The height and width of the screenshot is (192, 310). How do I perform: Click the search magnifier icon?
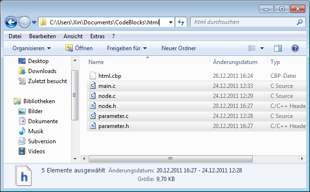pos(299,22)
